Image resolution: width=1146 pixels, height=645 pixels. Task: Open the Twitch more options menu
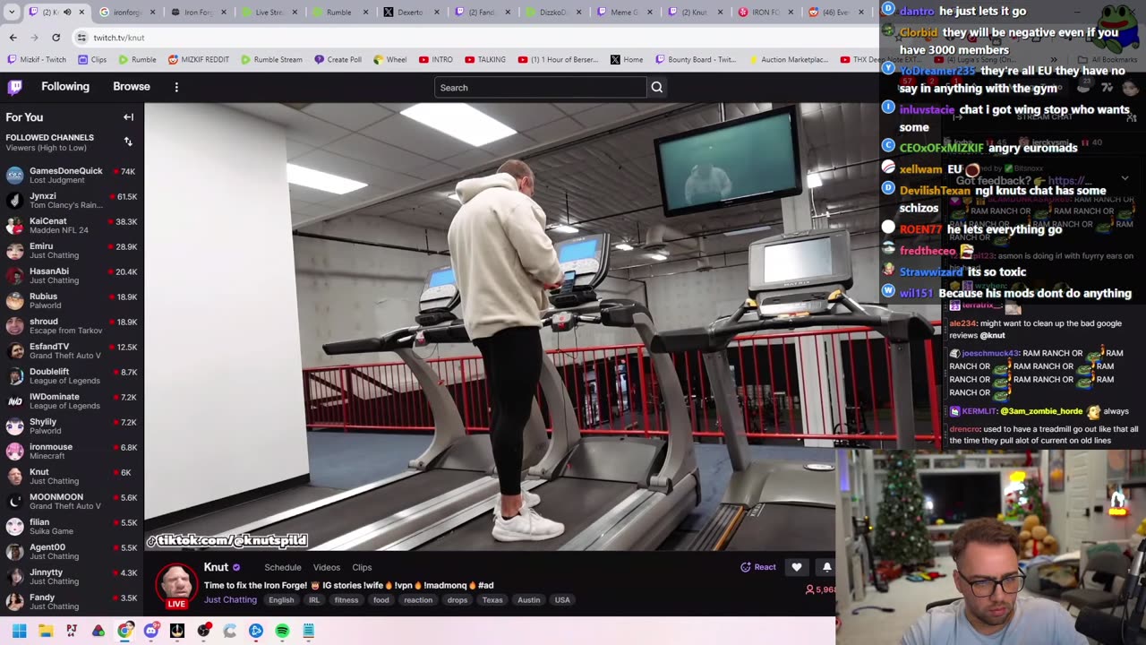click(x=176, y=87)
